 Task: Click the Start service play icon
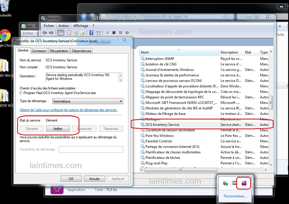tap(108, 33)
